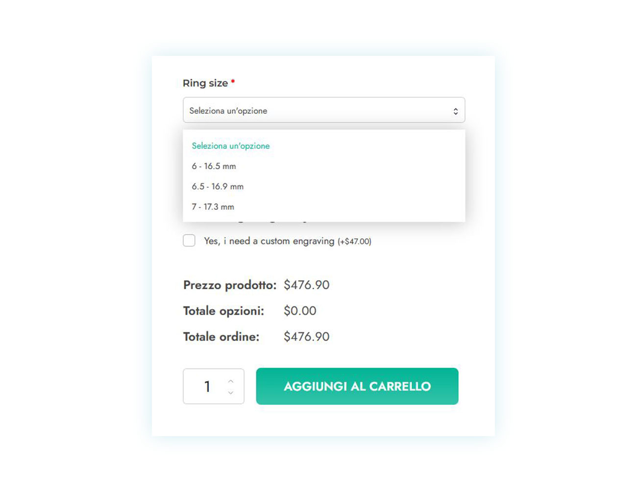This screenshot has height=493, width=637.
Task: Click the Prezzo prodotto $476.90 amount
Action: (307, 285)
